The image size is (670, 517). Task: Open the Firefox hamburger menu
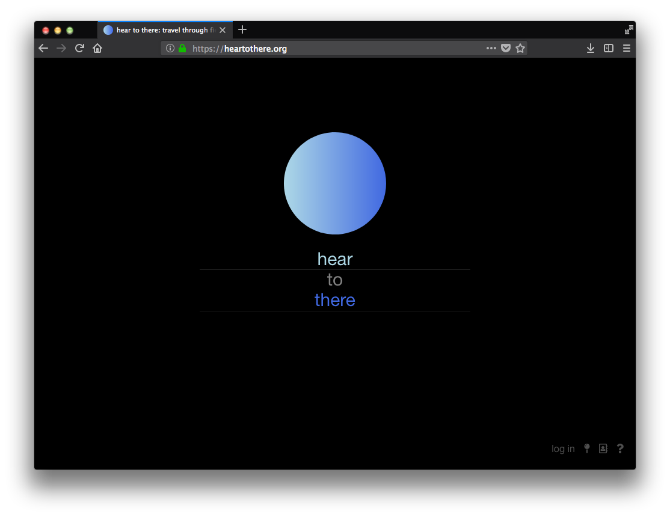[x=627, y=48]
